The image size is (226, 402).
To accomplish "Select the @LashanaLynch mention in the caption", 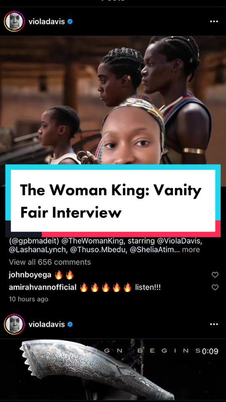I will pos(37,250).
